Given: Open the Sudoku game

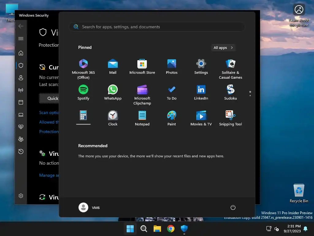Looking at the screenshot, I should tap(231, 92).
